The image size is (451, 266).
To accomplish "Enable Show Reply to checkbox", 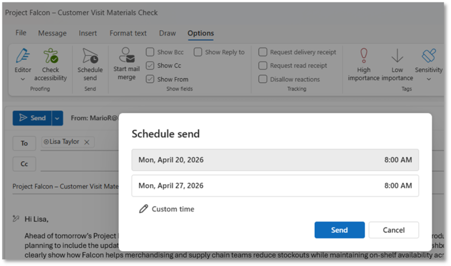I will click(198, 52).
